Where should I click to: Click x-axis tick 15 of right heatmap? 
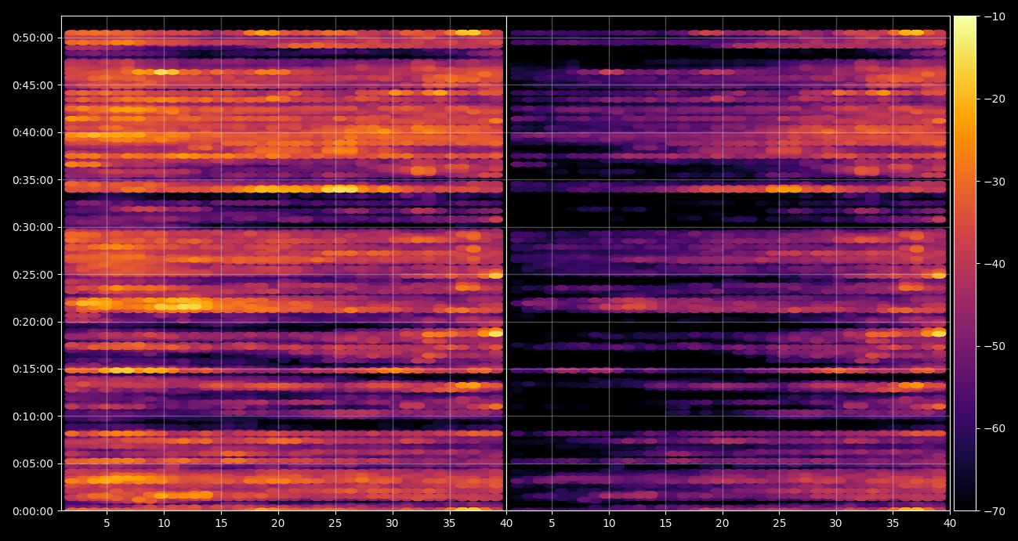click(665, 523)
